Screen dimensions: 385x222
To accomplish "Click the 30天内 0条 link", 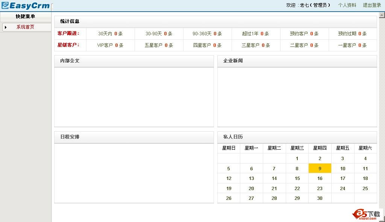I will (110, 33).
